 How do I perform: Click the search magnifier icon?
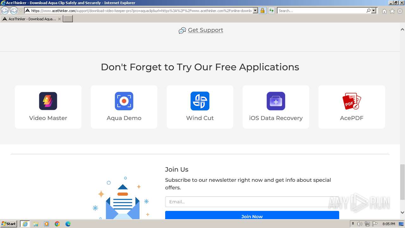point(368,10)
